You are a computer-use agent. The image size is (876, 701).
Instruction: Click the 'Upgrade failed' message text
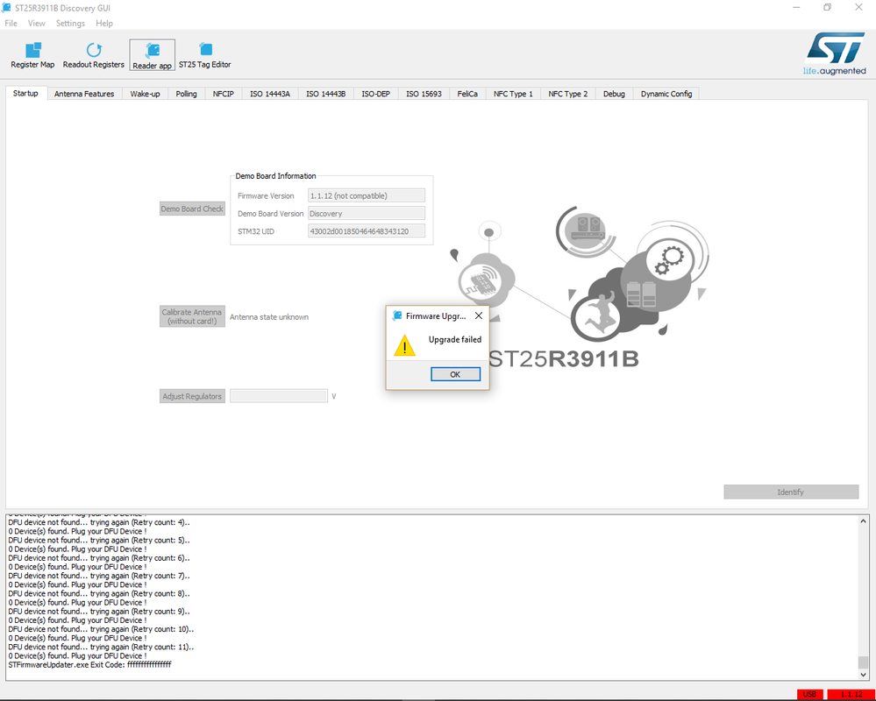point(455,339)
